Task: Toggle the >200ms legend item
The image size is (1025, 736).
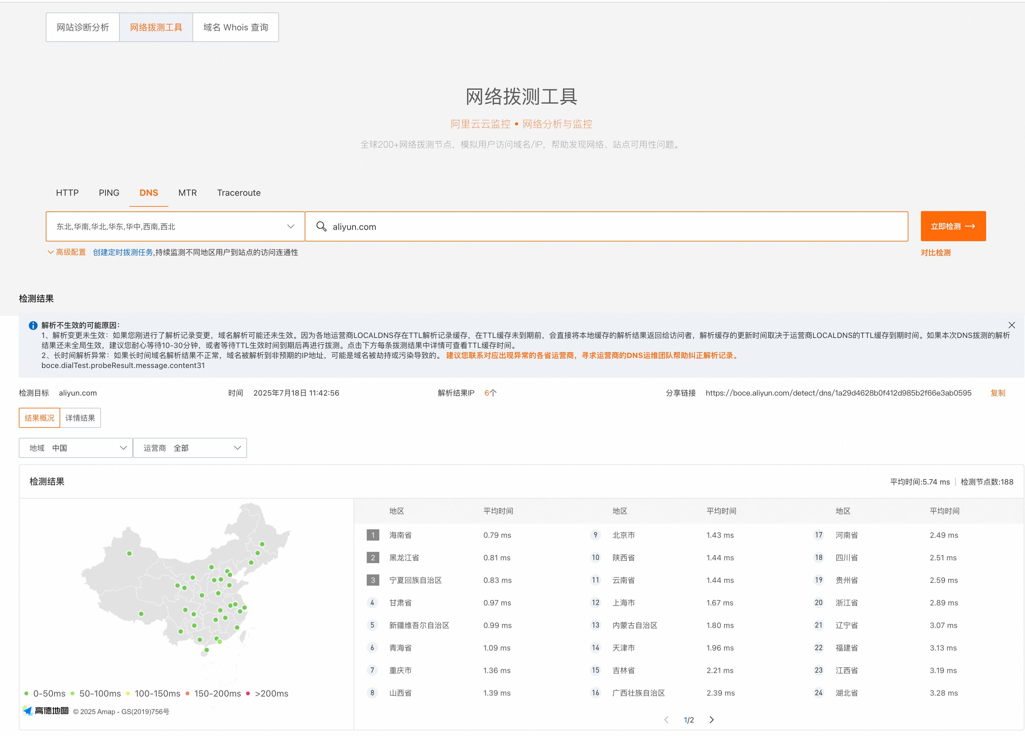Action: click(267, 693)
